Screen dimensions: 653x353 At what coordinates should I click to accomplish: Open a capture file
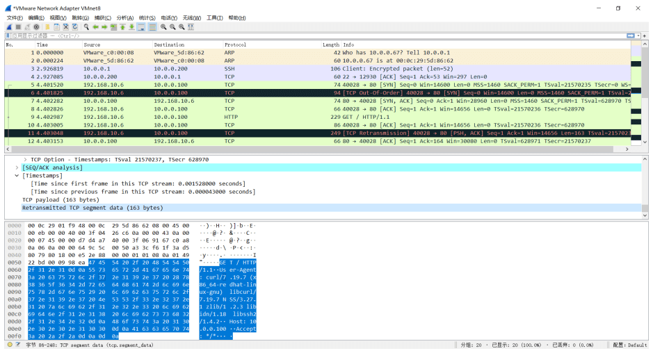point(47,27)
